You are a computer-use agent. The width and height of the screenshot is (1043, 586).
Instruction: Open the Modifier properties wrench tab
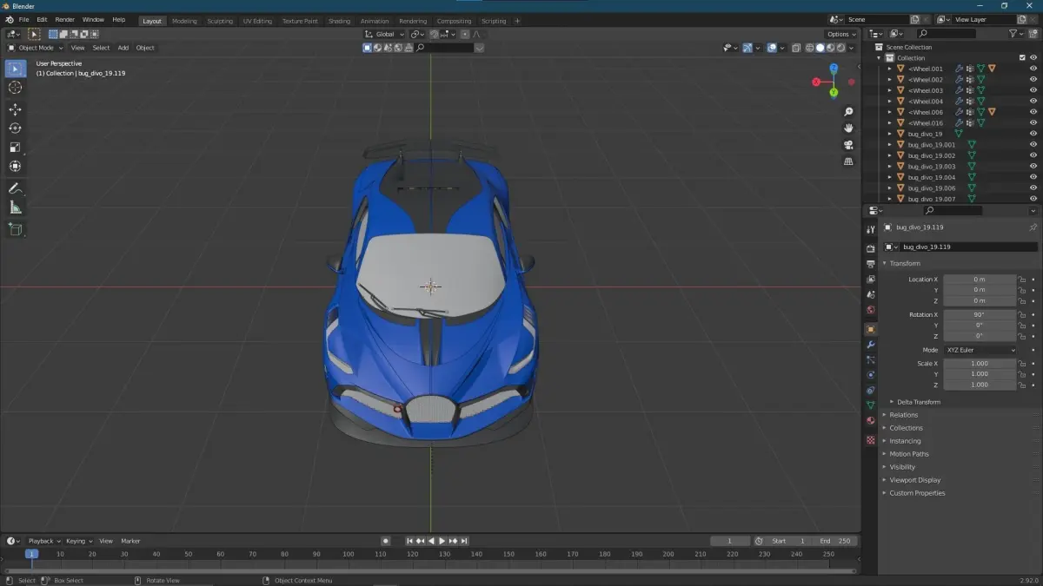point(871,345)
